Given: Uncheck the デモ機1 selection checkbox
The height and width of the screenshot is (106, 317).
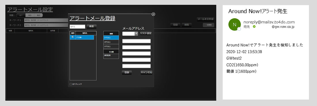Looking at the screenshot, I should coord(73,37).
